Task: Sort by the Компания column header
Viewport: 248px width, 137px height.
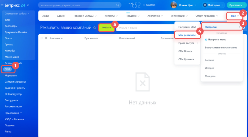Action: [x=56, y=38]
